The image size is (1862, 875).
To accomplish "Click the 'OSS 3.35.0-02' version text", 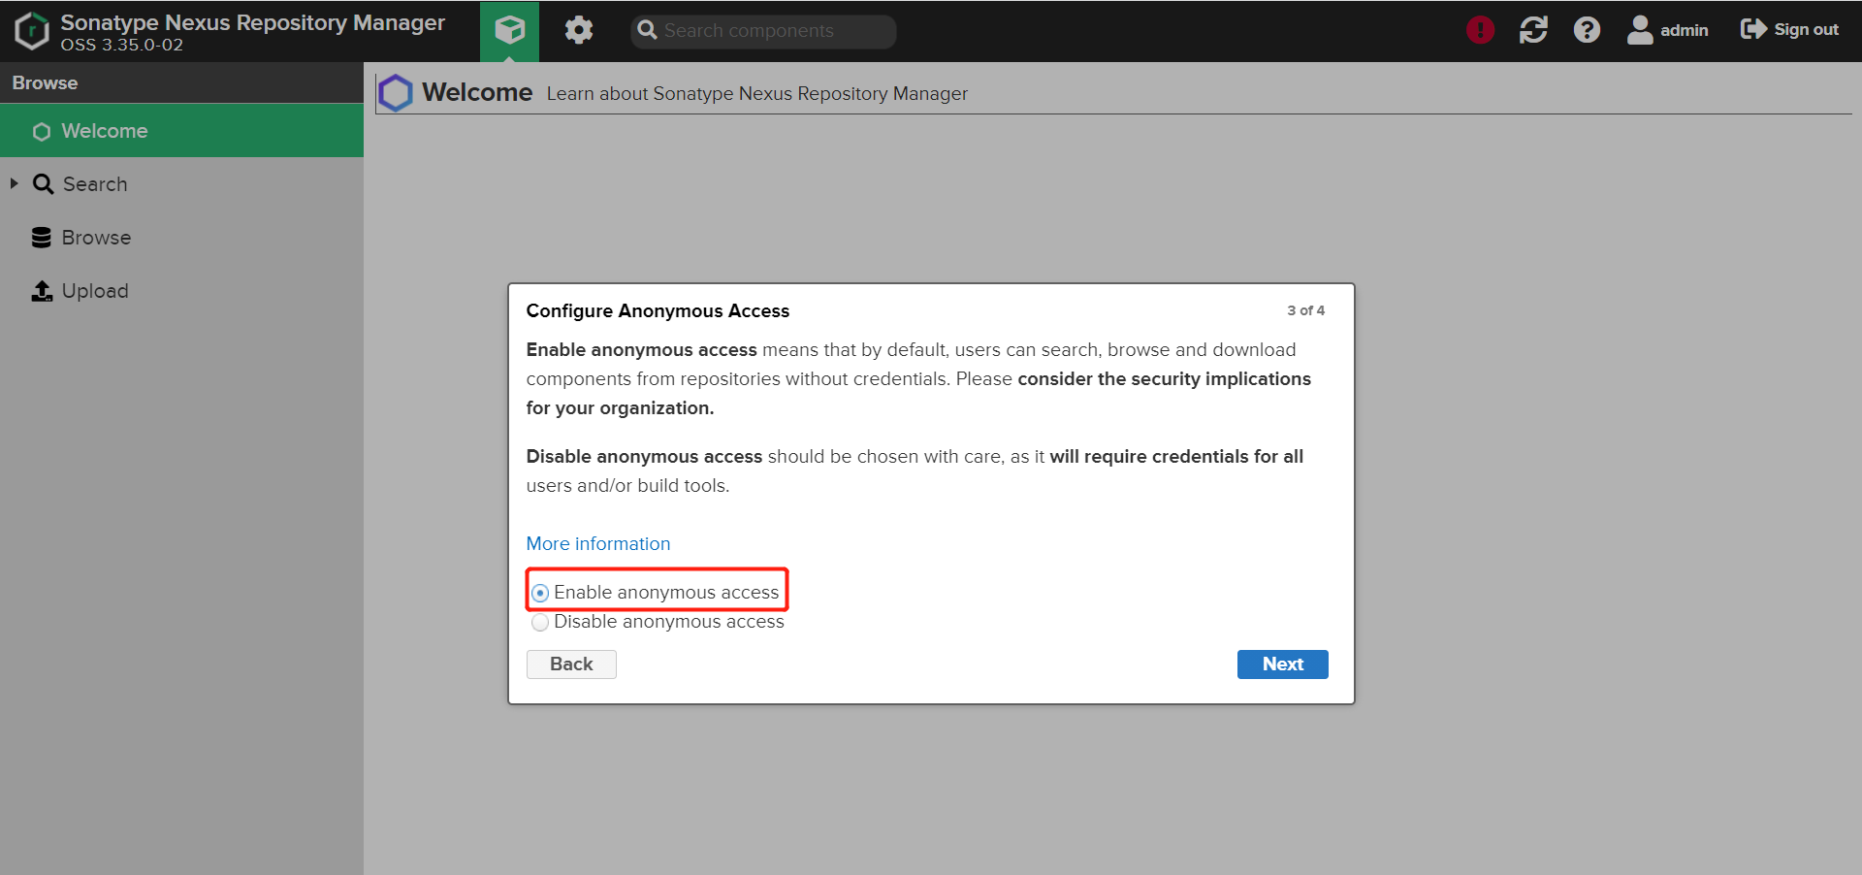I will pyautogui.click(x=122, y=45).
